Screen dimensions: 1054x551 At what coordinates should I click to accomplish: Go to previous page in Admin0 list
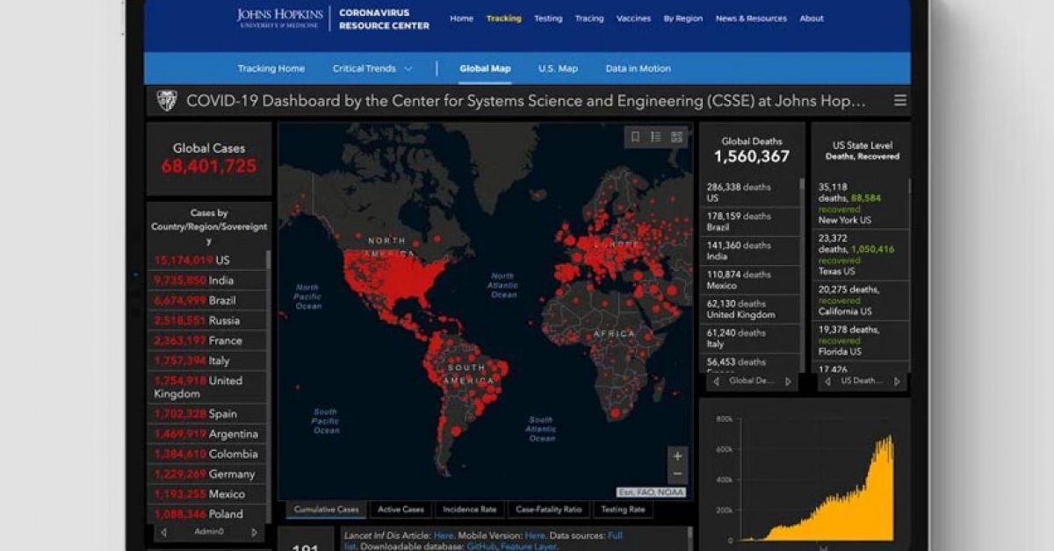tap(164, 532)
